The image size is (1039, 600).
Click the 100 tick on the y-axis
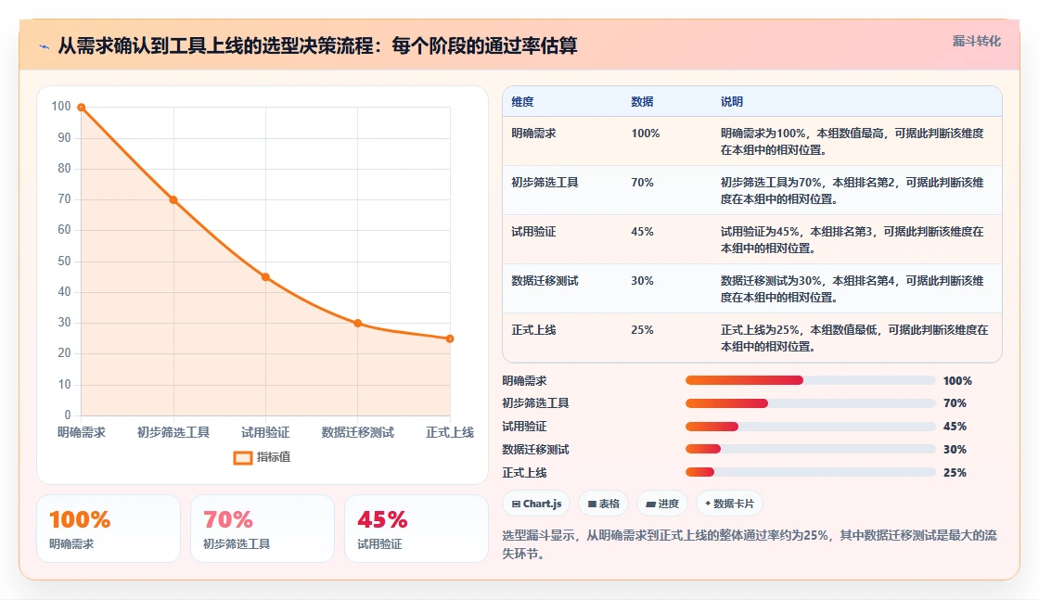tap(61, 107)
